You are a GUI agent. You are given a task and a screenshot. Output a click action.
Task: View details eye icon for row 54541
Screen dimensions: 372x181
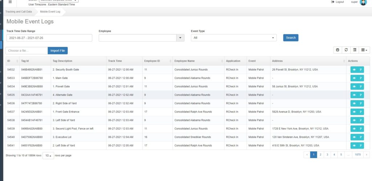pyautogui.click(x=354, y=146)
